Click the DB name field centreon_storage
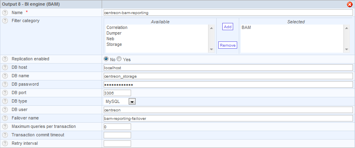 point(228,76)
